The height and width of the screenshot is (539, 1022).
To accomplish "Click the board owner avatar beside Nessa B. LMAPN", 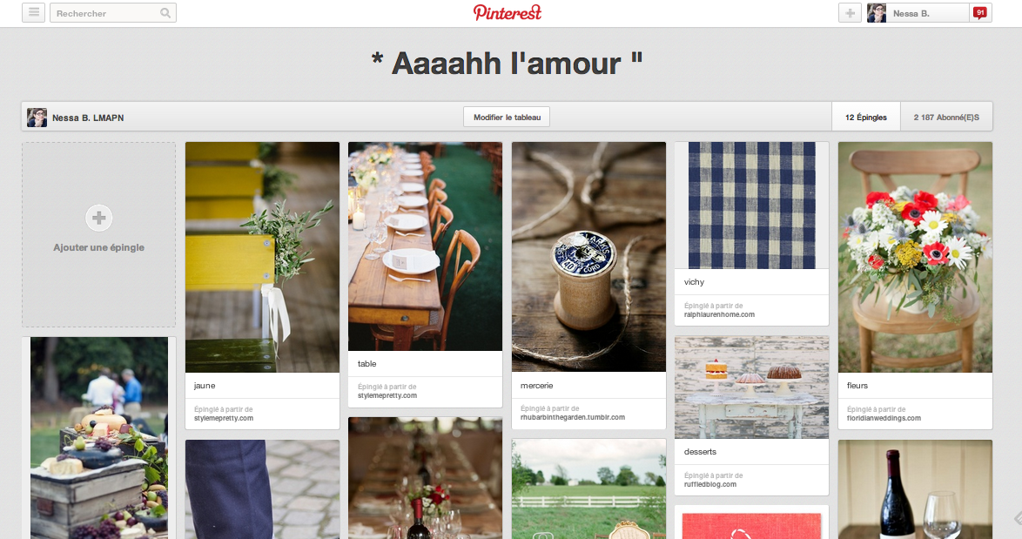I will [x=37, y=118].
